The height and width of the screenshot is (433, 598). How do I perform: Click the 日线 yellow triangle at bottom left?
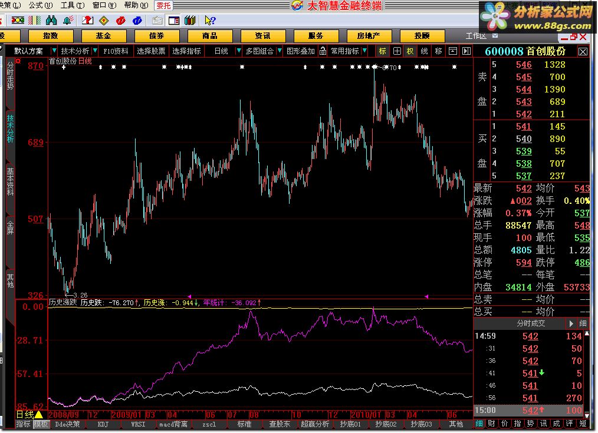pos(38,414)
